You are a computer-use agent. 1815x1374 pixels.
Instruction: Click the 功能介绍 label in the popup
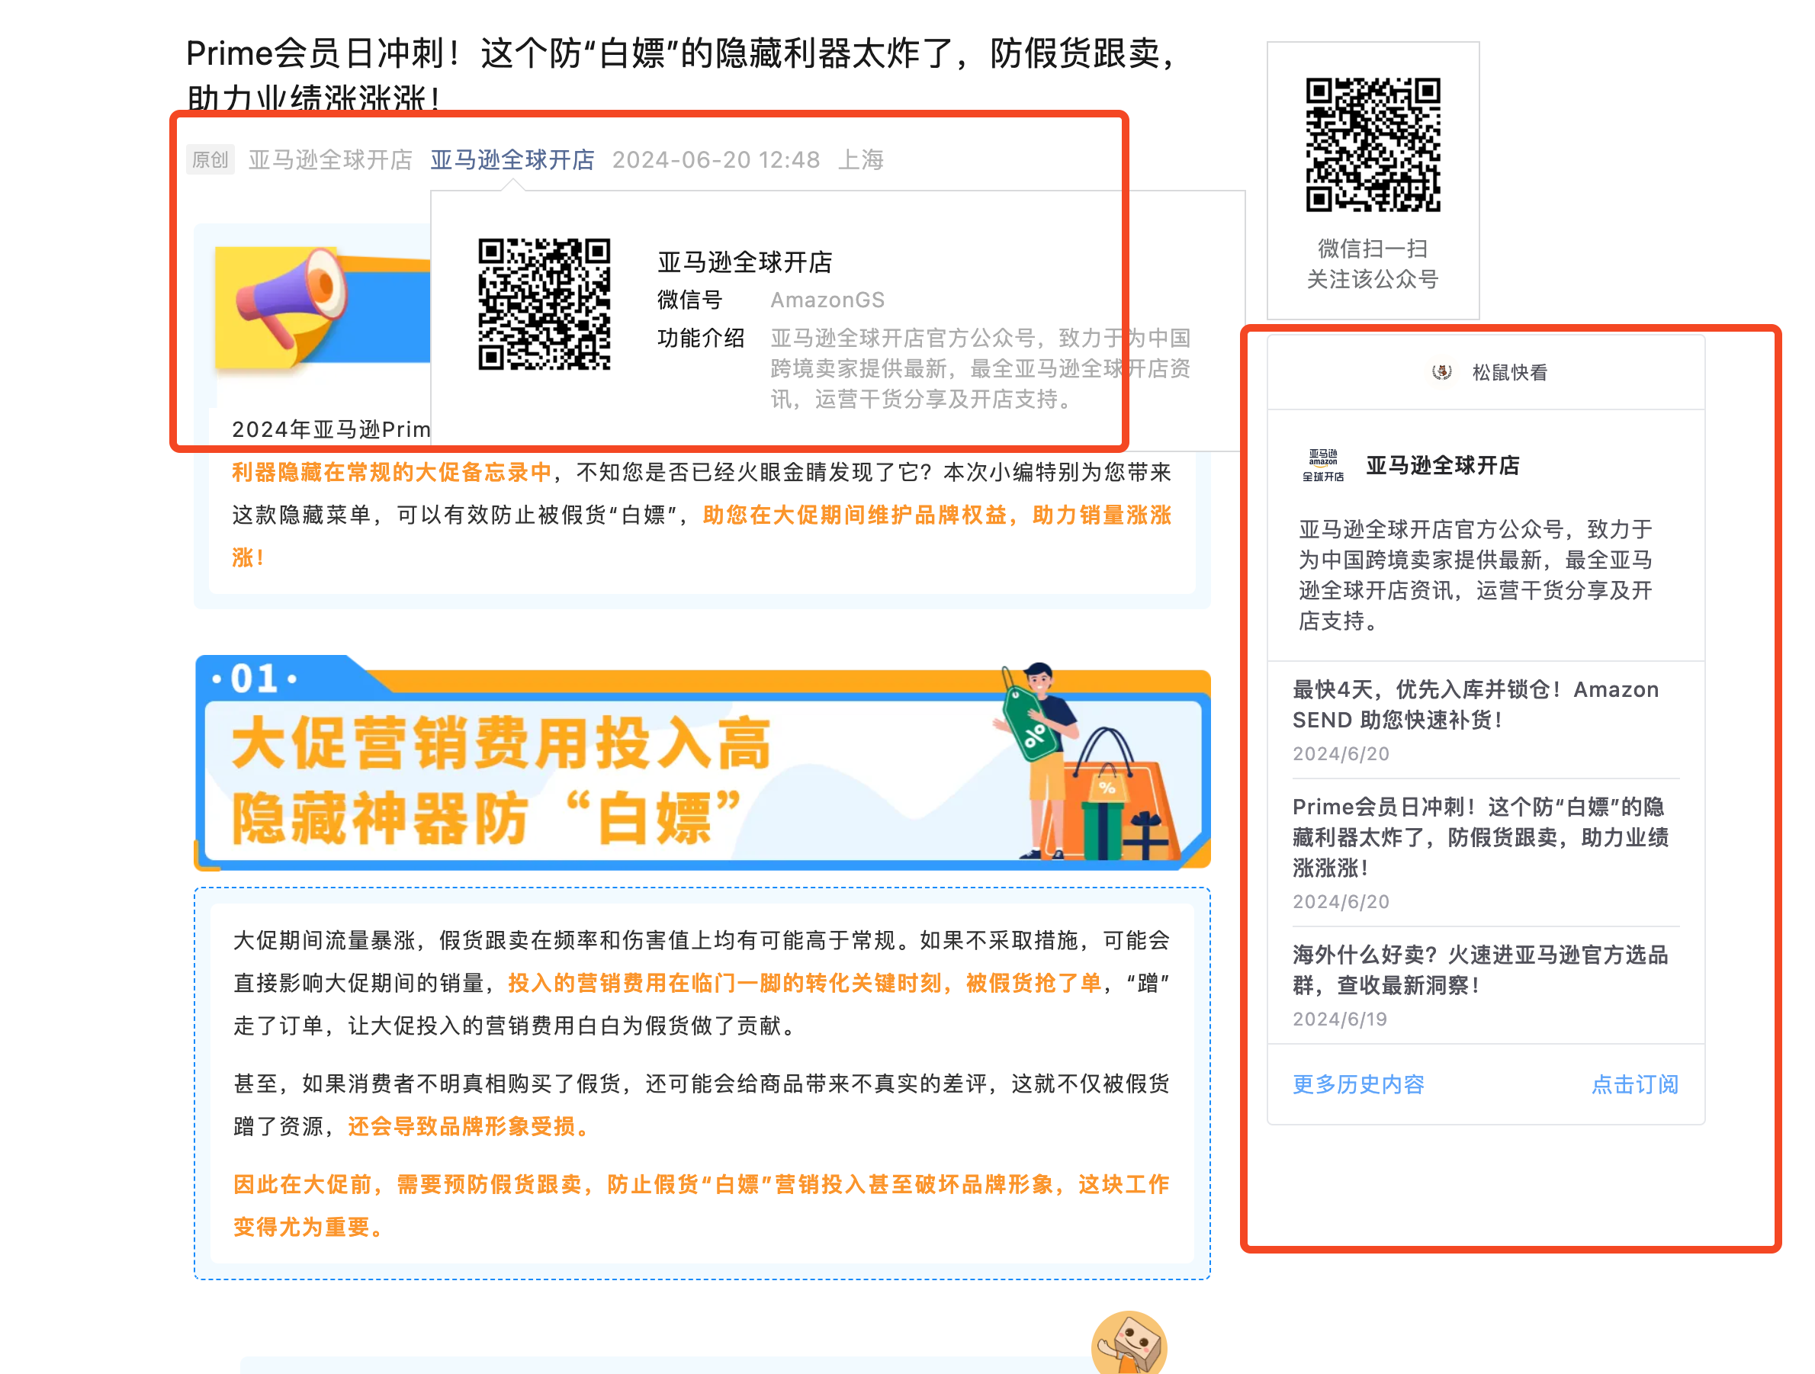pyautogui.click(x=701, y=338)
